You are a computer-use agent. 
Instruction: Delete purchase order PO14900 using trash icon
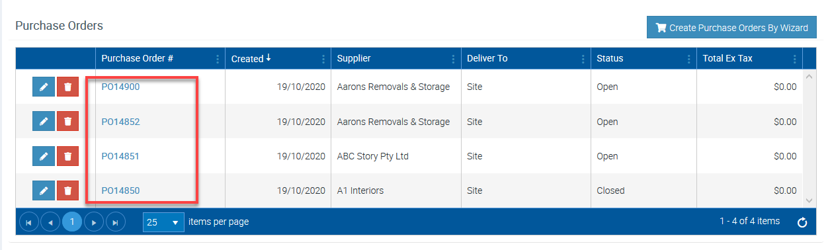pyautogui.click(x=67, y=87)
